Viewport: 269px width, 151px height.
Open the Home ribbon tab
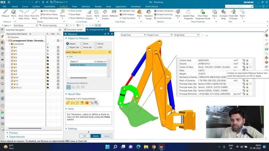(x=15, y=7)
